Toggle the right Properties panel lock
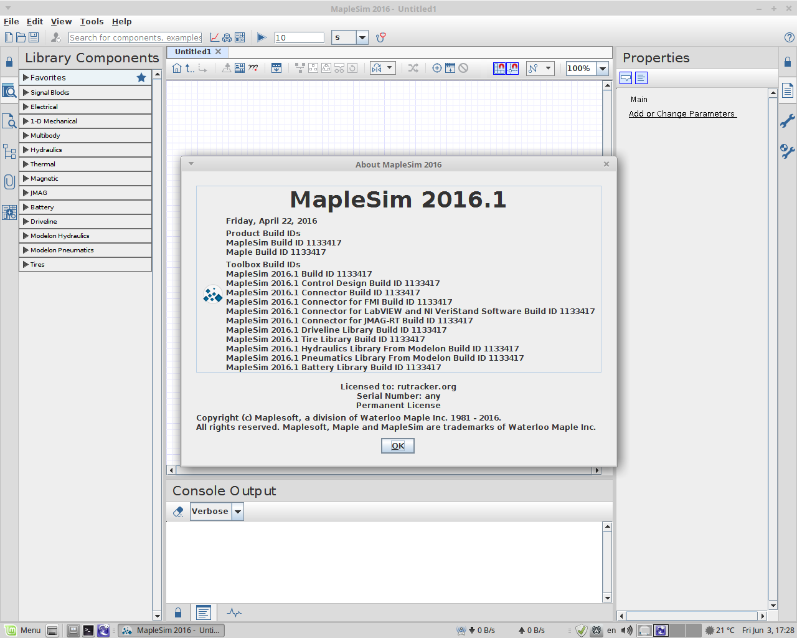 (788, 62)
